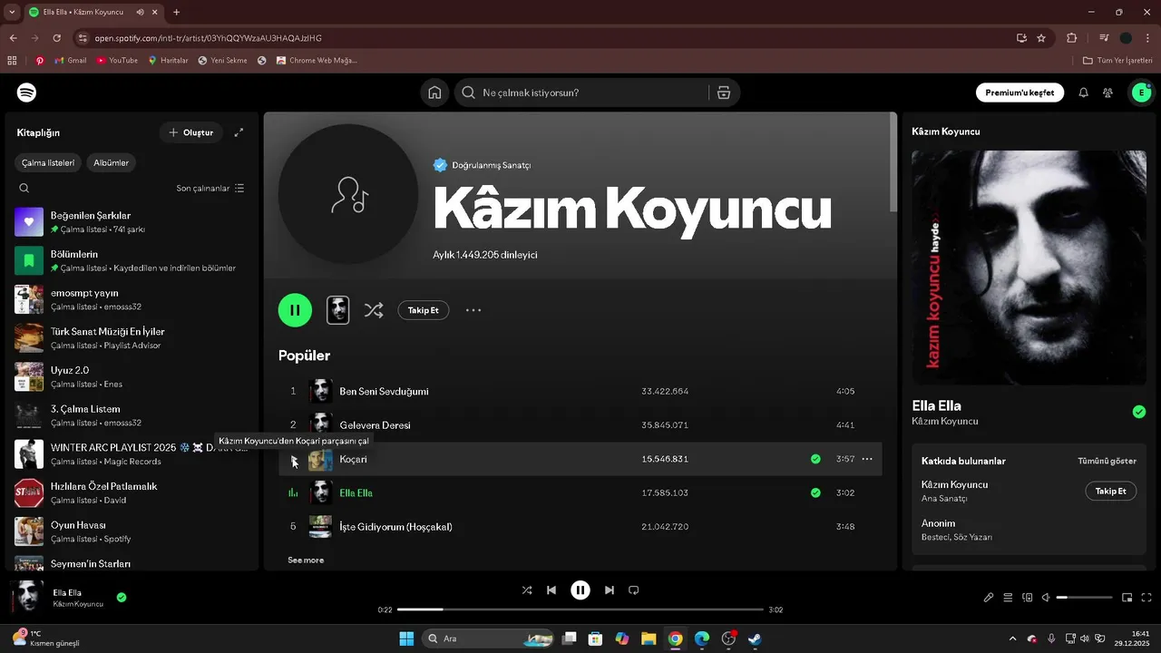Seek within the song progress bar
The width and height of the screenshot is (1161, 653).
(x=580, y=610)
